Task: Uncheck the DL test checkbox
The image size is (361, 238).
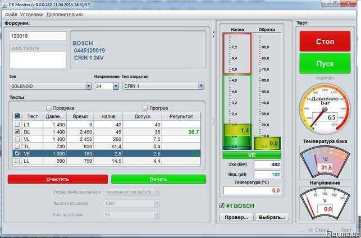Action: click(x=17, y=132)
